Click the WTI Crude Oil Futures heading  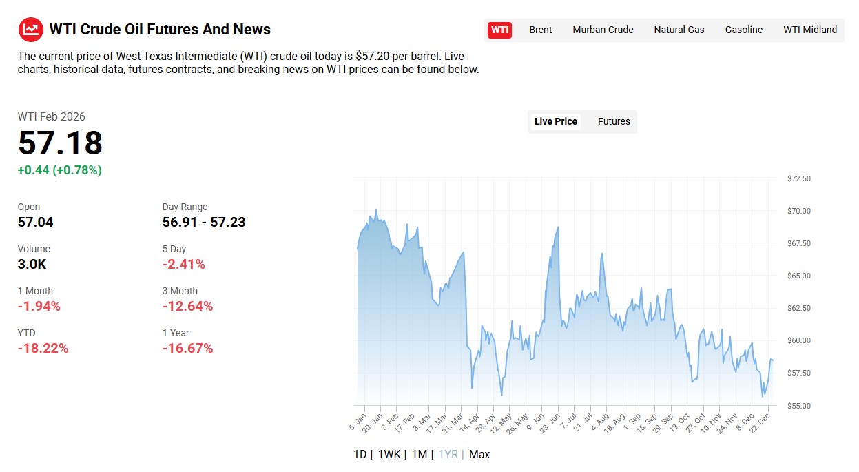coord(160,30)
